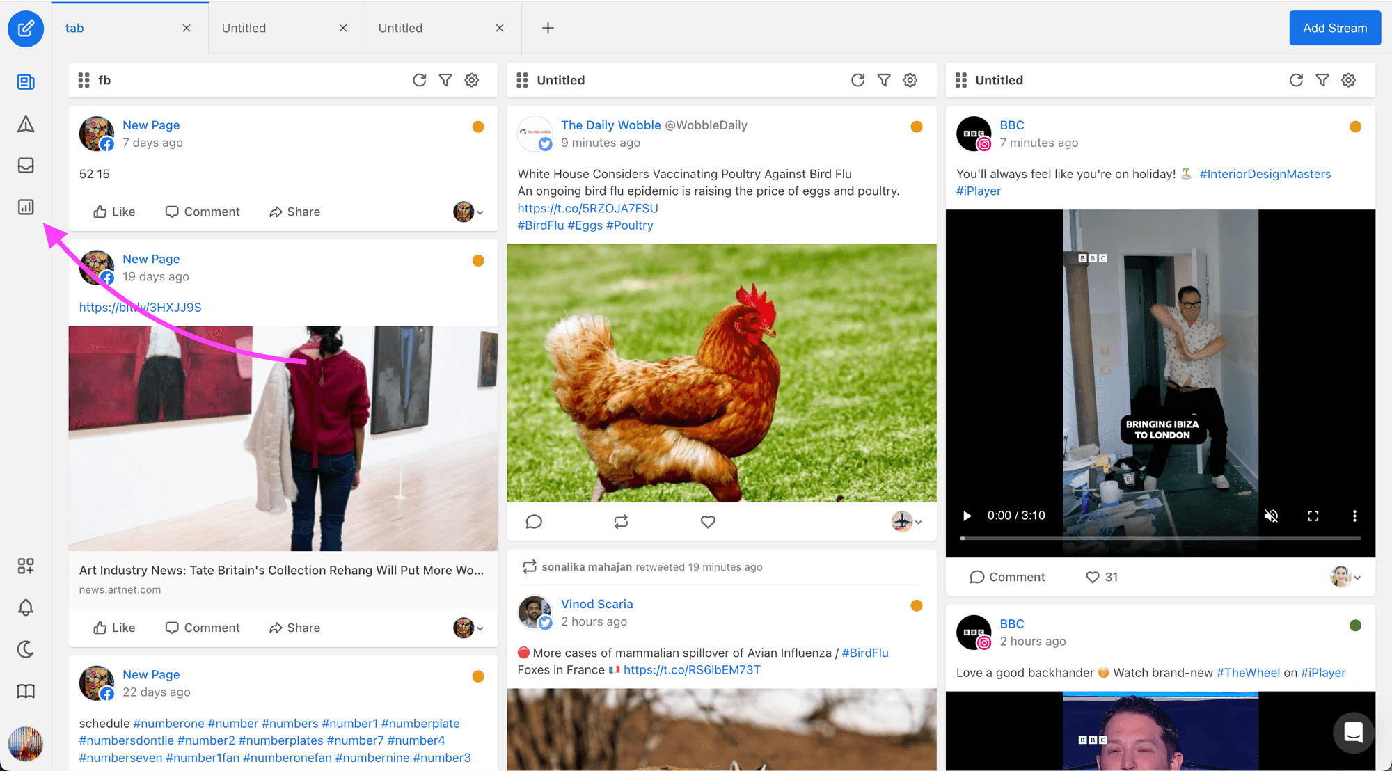Click the #BirdFlu hashtag in Vinod Scaria post
Viewport: 1392px width, 771px height.
(865, 653)
